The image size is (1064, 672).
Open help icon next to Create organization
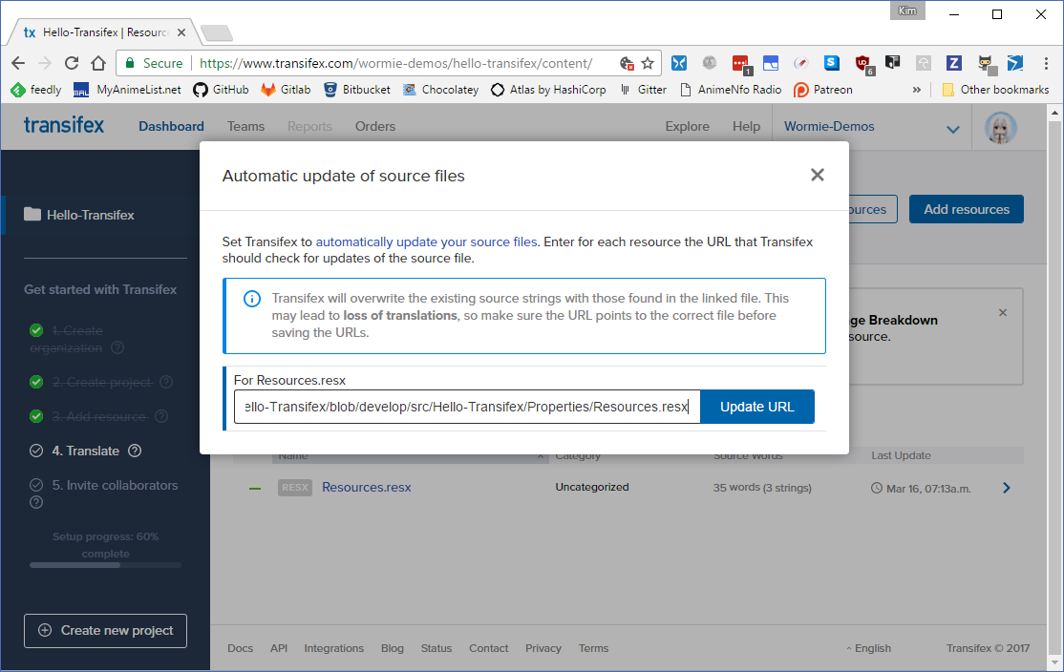click(117, 347)
